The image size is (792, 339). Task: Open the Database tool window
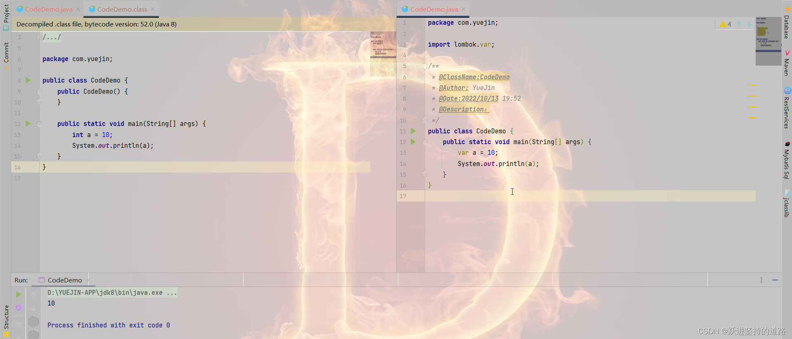click(787, 23)
